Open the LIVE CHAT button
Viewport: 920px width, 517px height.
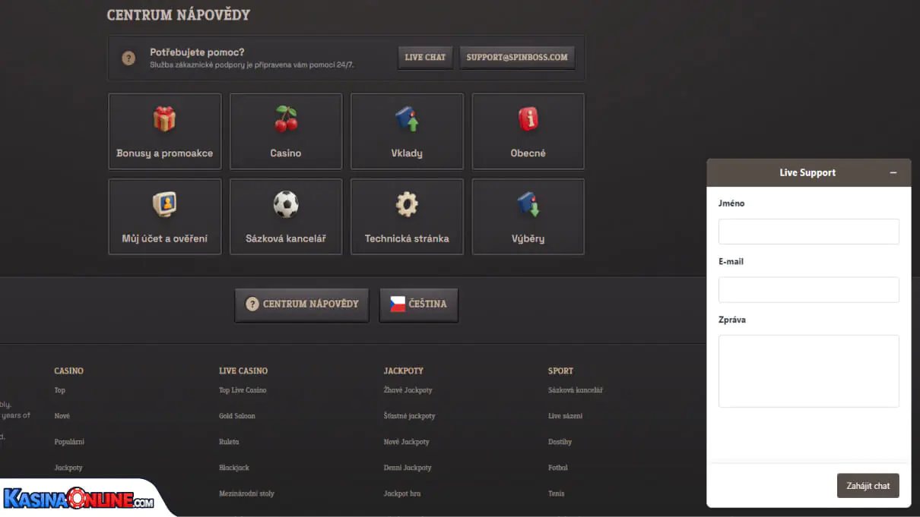pyautogui.click(x=425, y=57)
